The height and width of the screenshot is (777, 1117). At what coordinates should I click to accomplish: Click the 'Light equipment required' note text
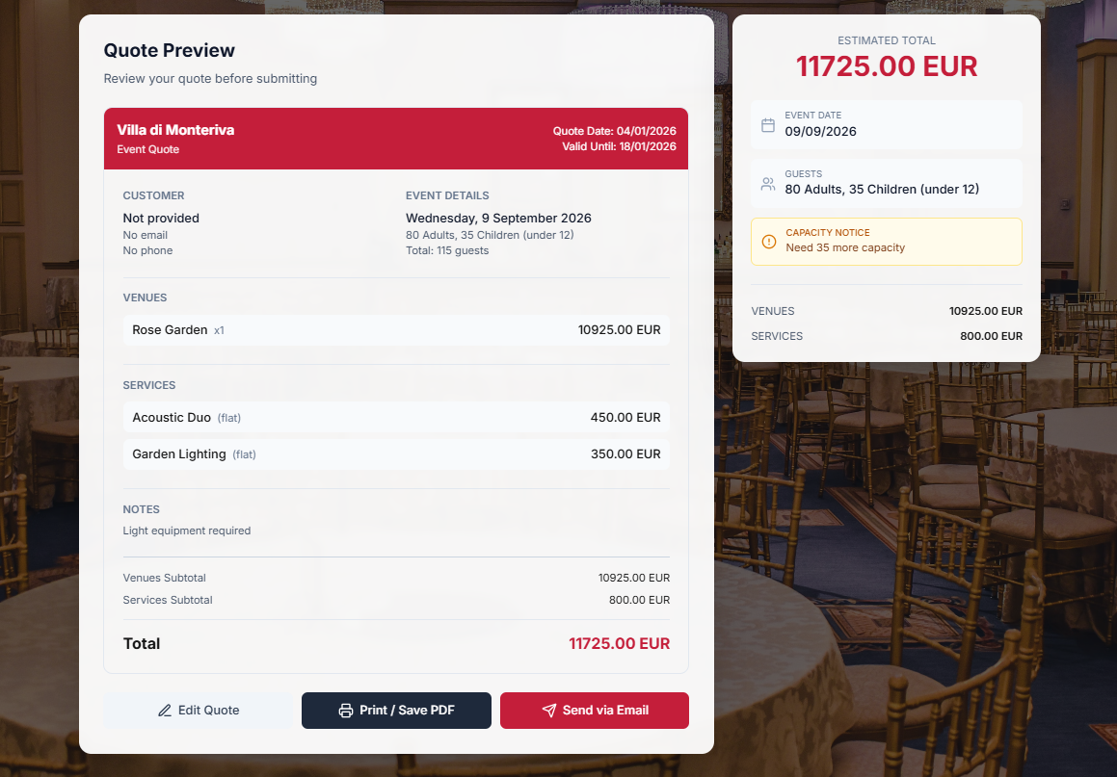(187, 531)
